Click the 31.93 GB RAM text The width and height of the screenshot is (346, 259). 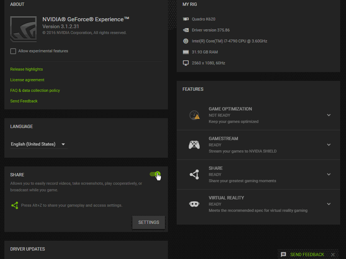coord(205,52)
